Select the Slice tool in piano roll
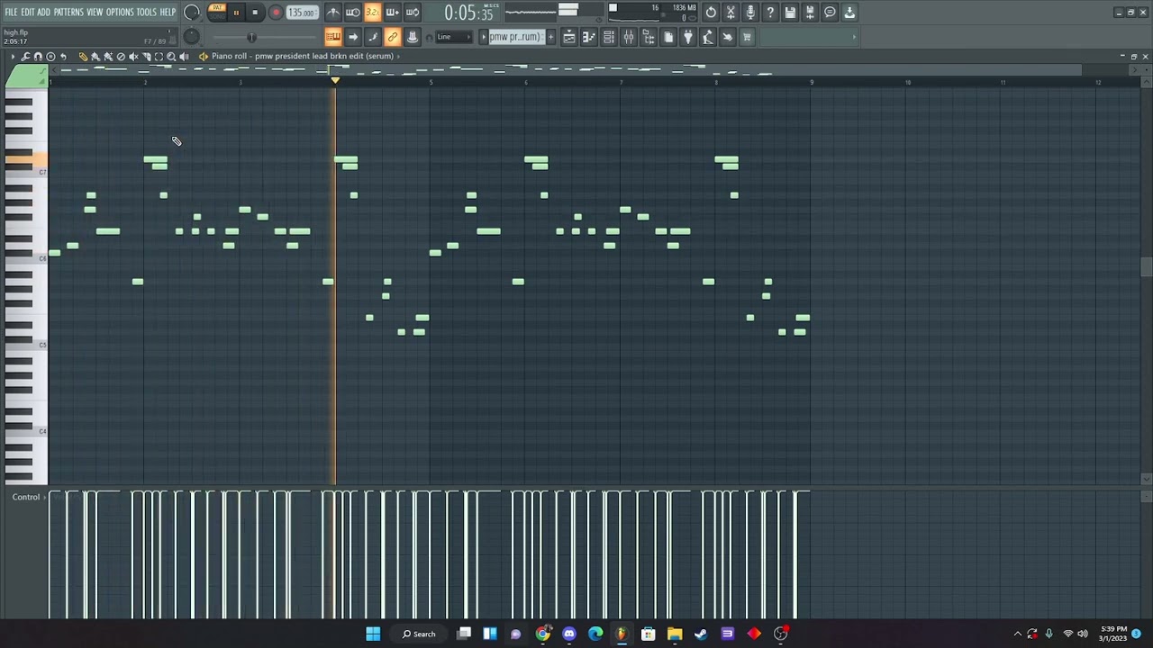Screen dimensions: 1153x648 pos(146,56)
